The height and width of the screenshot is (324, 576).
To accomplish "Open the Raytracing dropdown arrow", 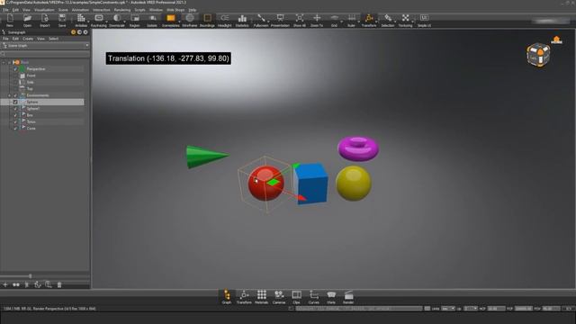I will [107, 22].
